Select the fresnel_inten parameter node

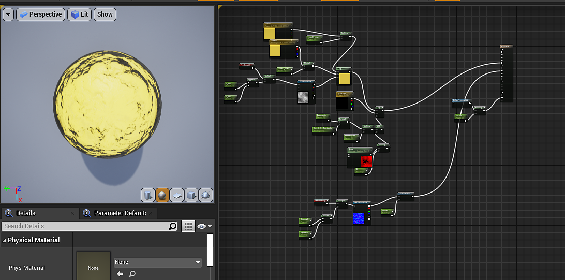(352, 138)
